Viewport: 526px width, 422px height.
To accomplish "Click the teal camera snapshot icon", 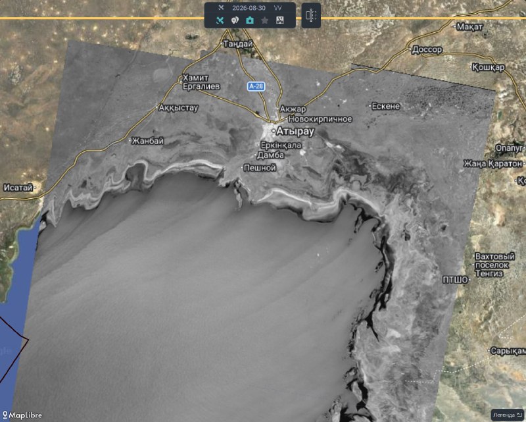I will pyautogui.click(x=250, y=20).
